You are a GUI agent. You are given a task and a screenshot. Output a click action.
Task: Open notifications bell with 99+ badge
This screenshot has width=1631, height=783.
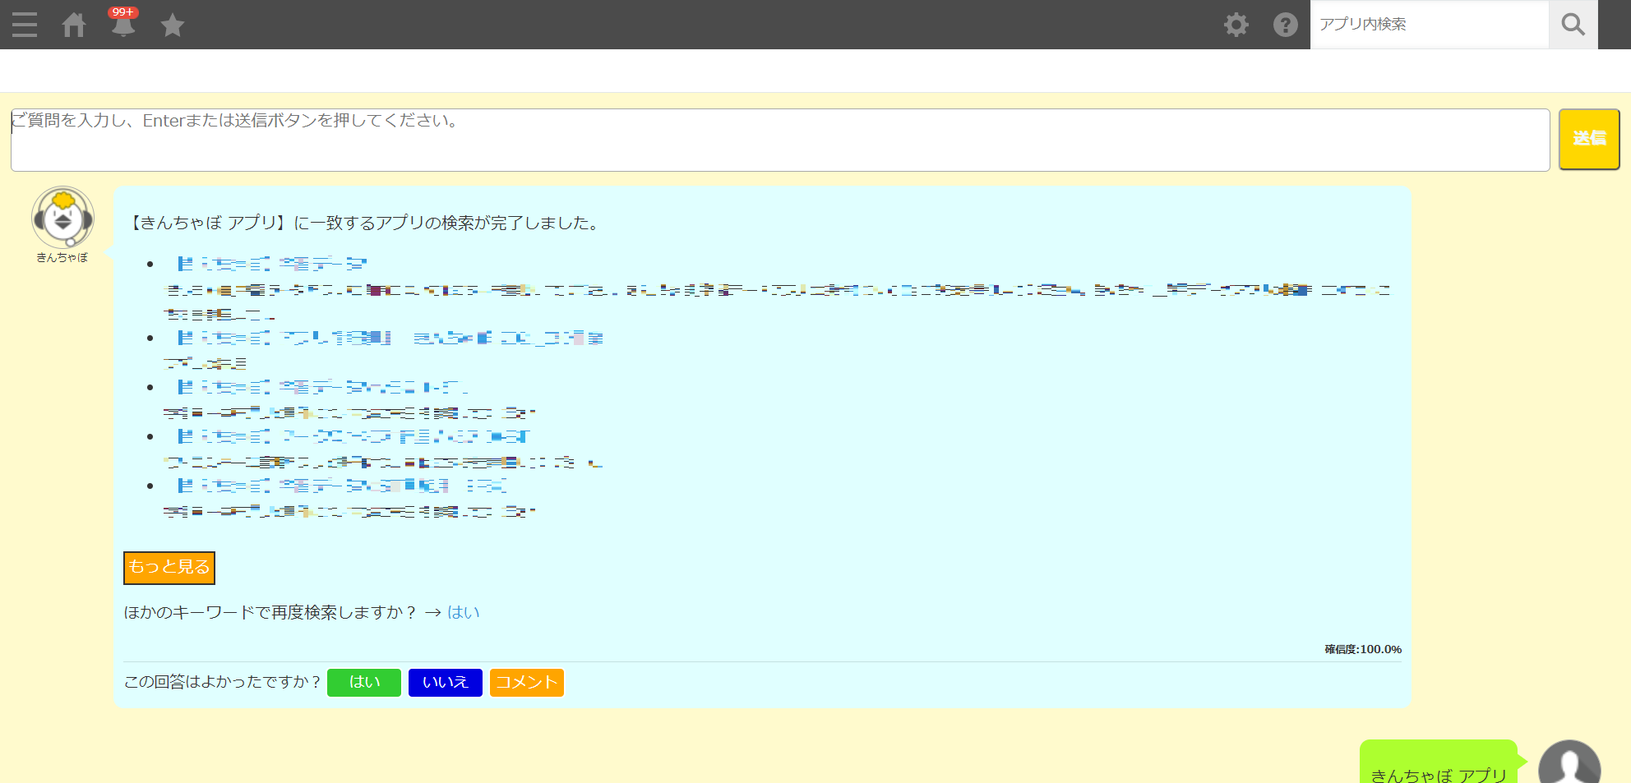click(123, 25)
